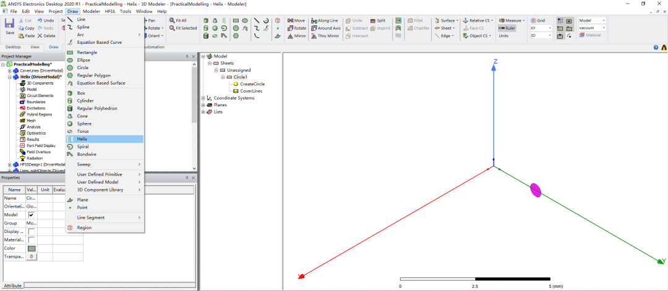Click the Transparency value button showing 0
Viewport: 668px width, 291px height.
pyautogui.click(x=32, y=256)
